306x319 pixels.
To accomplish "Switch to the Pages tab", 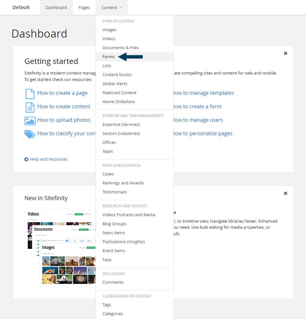I will tap(84, 7).
